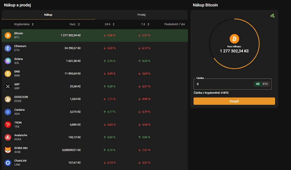Switch to the Prodej tab
291x170 pixels.
tap(141, 15)
